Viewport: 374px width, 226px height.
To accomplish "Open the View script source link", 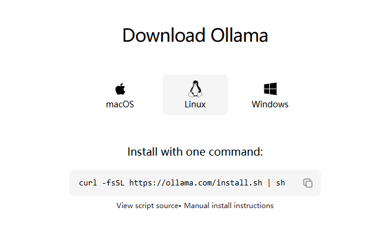I will click(148, 206).
